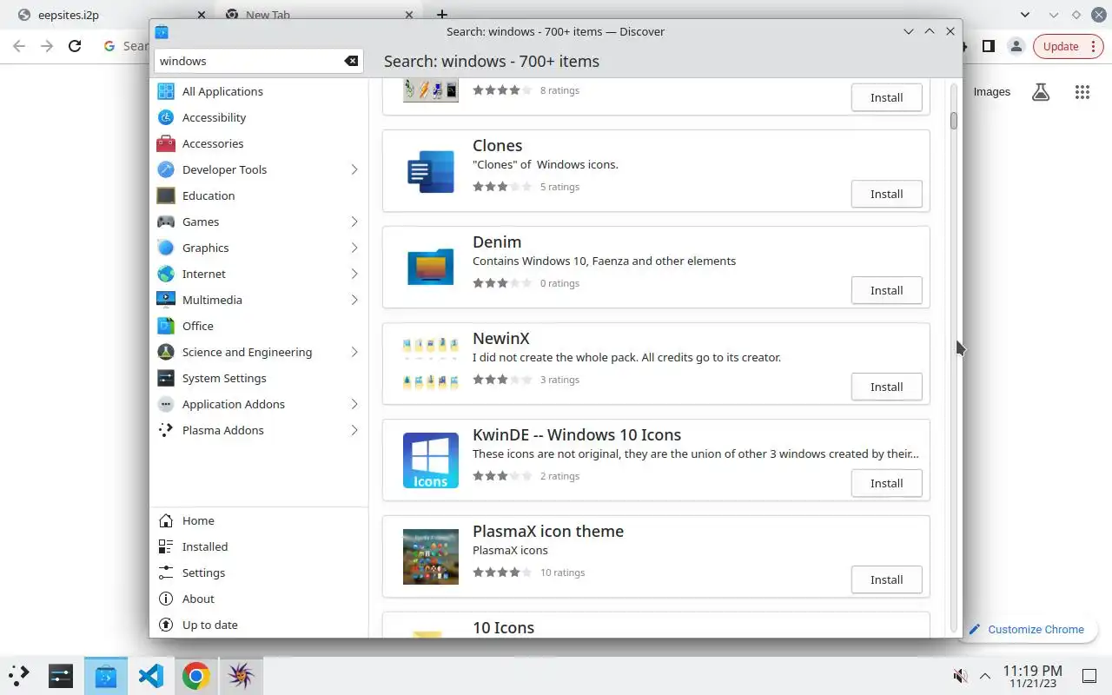Click the Accessibility category icon
The width and height of the screenshot is (1112, 695).
[166, 117]
